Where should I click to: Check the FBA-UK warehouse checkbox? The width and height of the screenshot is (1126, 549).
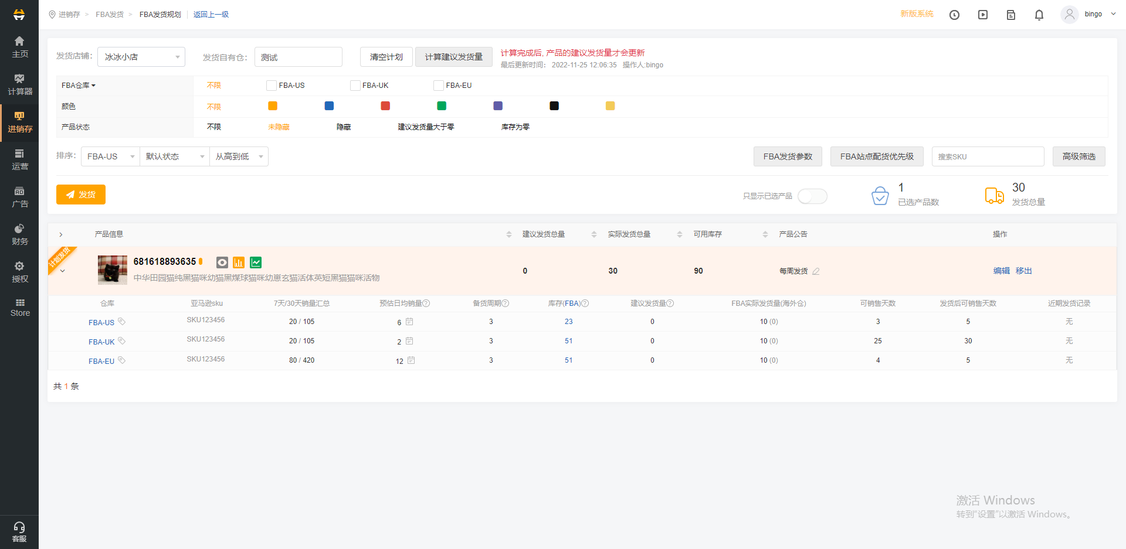click(x=355, y=86)
